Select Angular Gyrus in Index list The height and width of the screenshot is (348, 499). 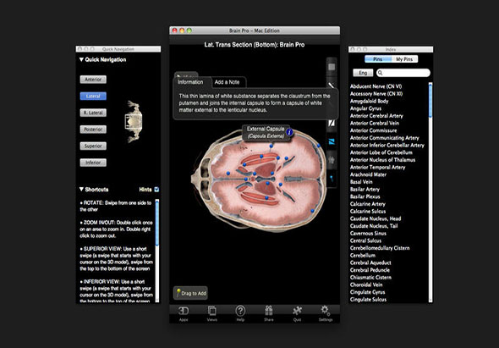click(x=365, y=108)
